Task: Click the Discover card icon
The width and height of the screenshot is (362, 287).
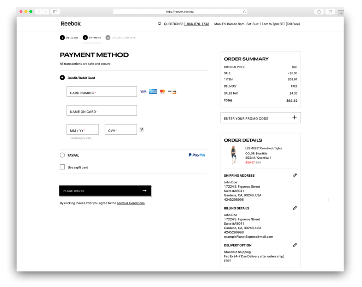Action: pyautogui.click(x=172, y=92)
